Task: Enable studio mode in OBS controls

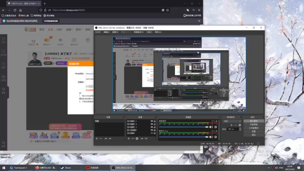Action: pyautogui.click(x=253, y=128)
